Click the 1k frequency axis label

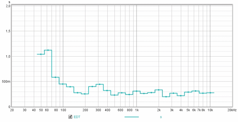tap(137, 110)
